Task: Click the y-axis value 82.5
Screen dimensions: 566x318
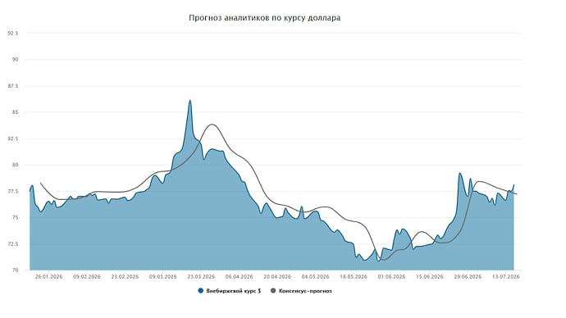Action: [x=13, y=139]
